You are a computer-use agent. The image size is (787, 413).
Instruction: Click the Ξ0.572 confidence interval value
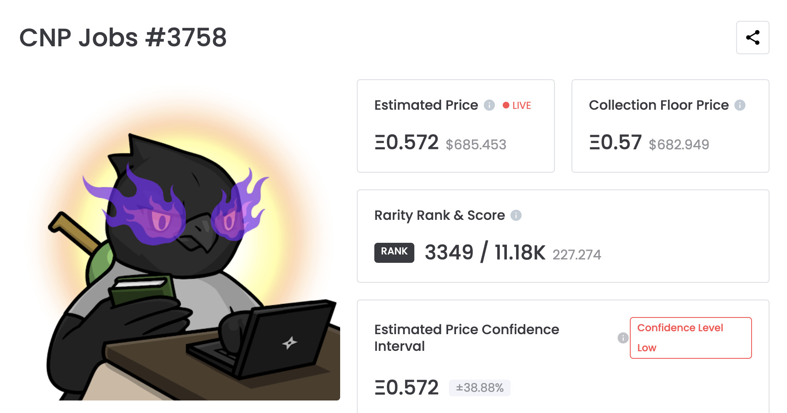(x=406, y=388)
